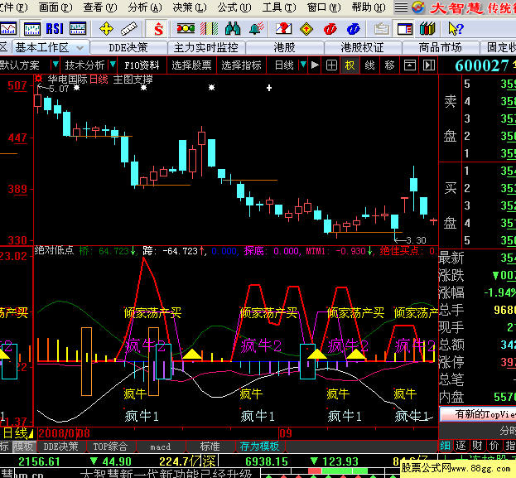
Task: Open the toolbar icon right of RSI
Action: (78, 29)
